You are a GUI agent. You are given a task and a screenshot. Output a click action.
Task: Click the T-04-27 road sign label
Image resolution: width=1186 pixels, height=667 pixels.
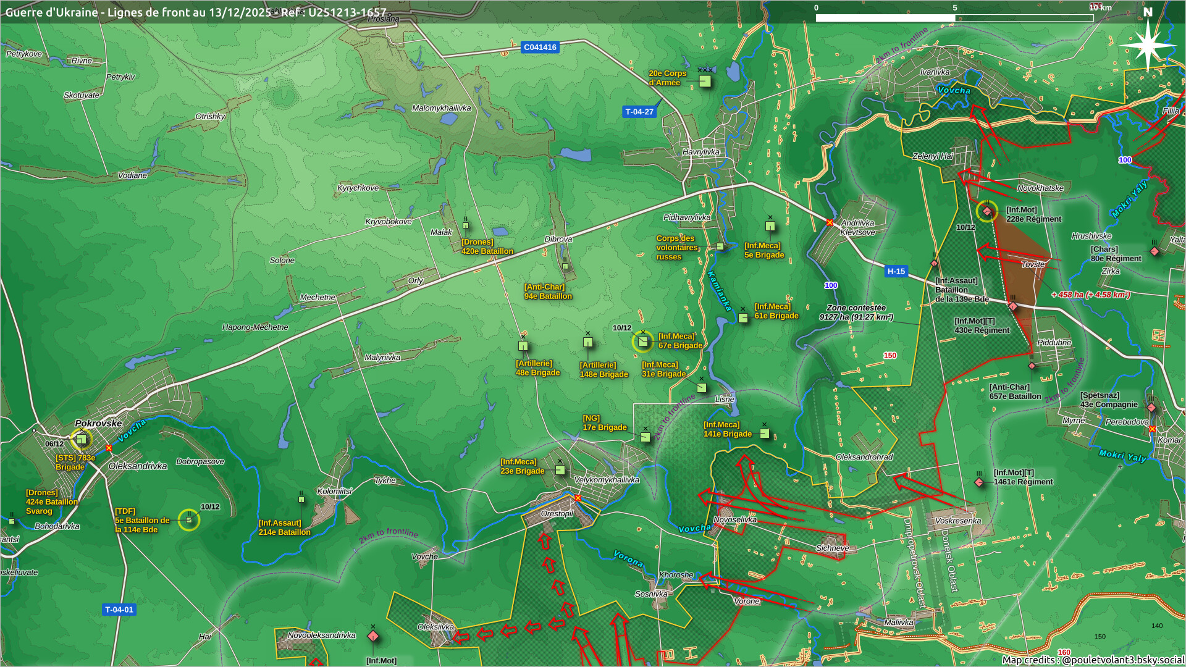639,112
